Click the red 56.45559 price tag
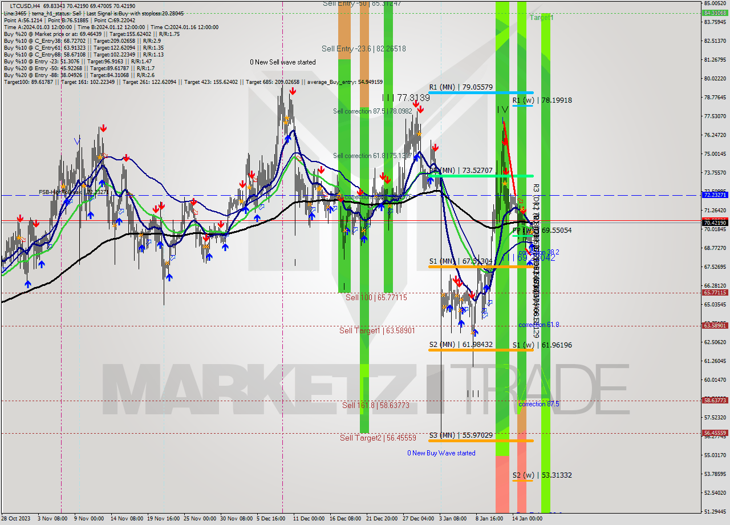 [x=715, y=433]
